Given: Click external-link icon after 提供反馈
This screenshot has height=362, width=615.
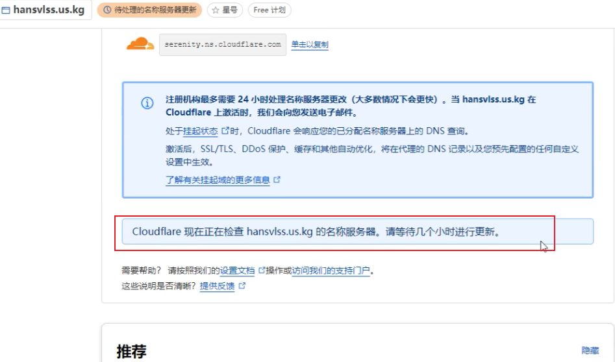Looking at the screenshot, I should (242, 285).
